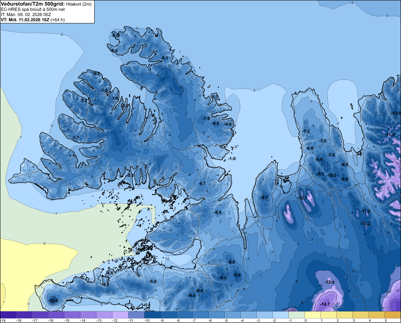The image size is (401, 323).
Task: Pick the pale blue swatch between -2 and -1
Action: 281,315
